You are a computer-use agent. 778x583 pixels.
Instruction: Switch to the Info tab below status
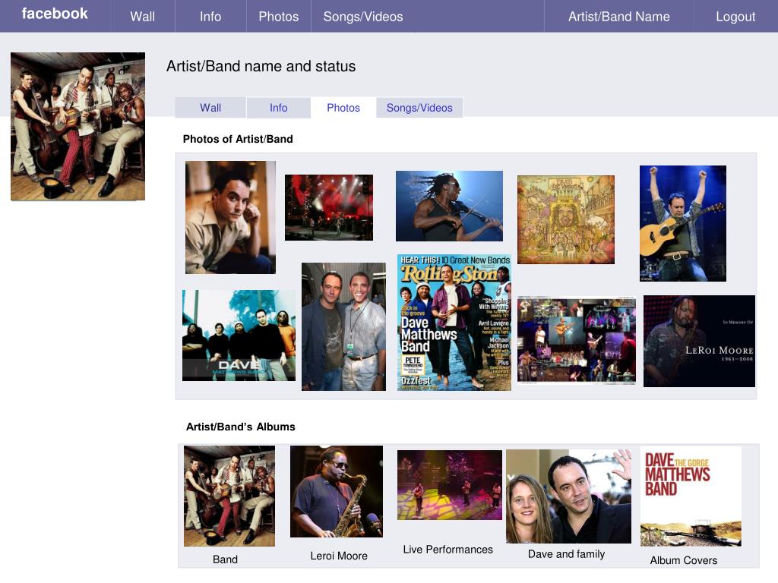point(278,108)
